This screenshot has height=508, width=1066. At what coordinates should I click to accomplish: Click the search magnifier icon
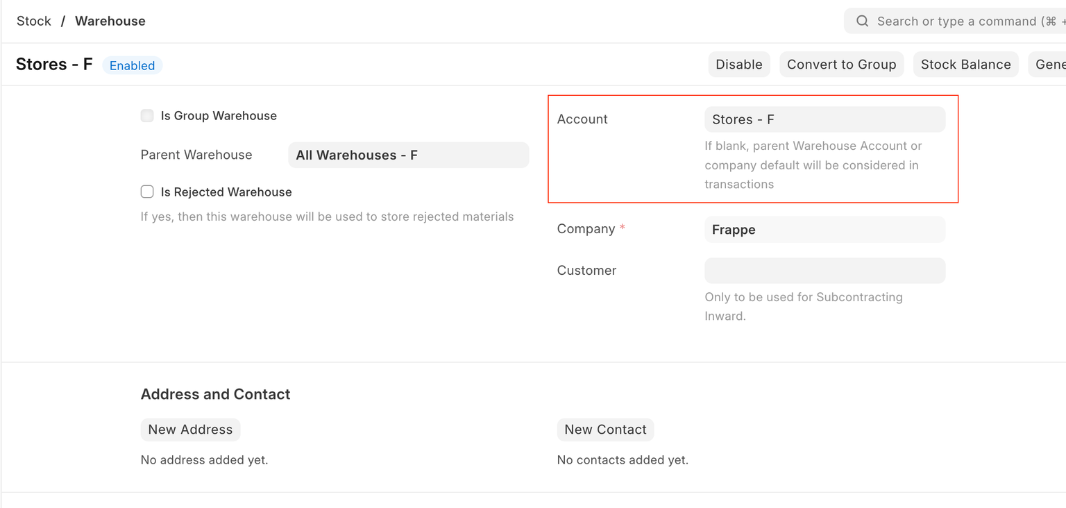coord(862,21)
